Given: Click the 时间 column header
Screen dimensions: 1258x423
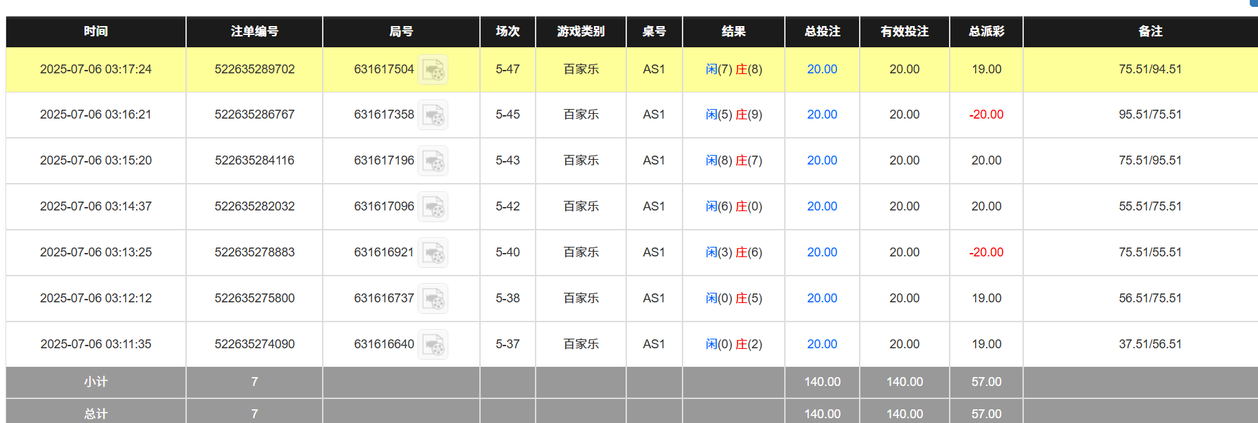Looking at the screenshot, I should (x=95, y=32).
